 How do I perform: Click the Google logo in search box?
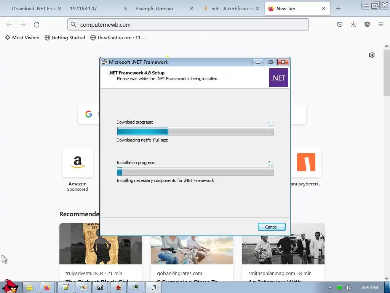88,114
